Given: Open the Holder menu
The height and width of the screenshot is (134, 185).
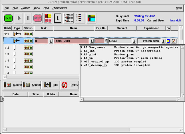Looking at the screenshot, I should point(25,8).
